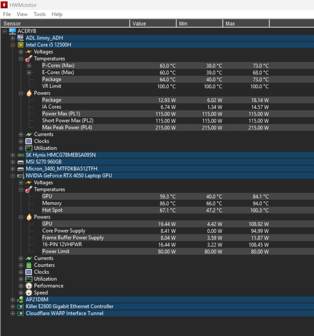Select the 16-PIN 12VHPWR row

click(178, 244)
